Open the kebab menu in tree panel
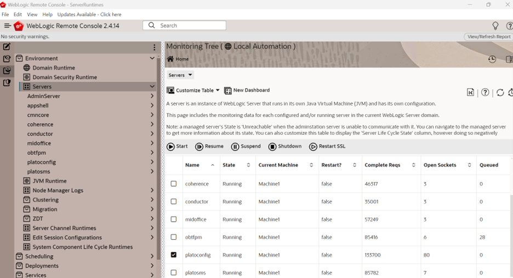This screenshot has width=513, height=278. click(155, 48)
